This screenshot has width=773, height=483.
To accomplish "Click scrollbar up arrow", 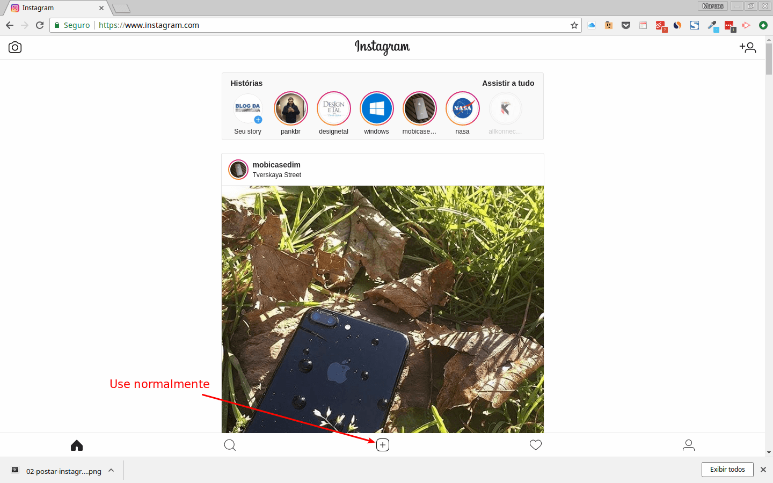I will click(x=769, y=39).
